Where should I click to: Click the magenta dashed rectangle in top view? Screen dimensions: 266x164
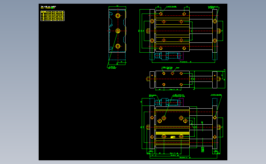click(x=181, y=56)
